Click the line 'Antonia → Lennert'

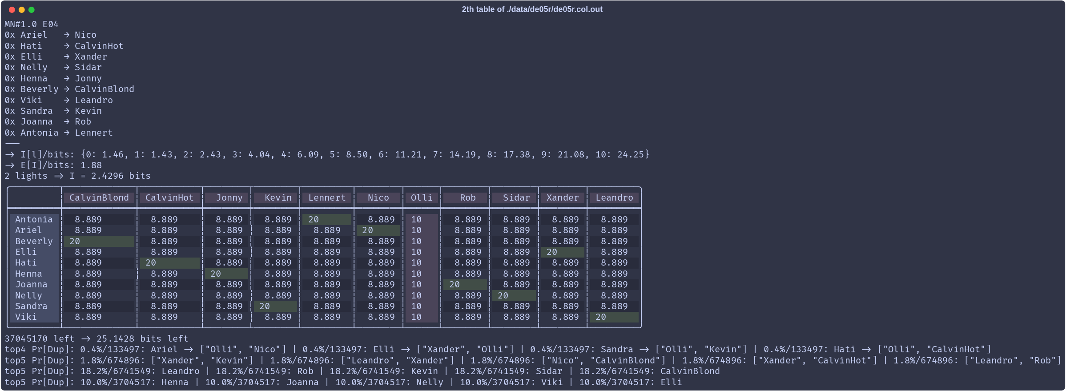tap(59, 133)
